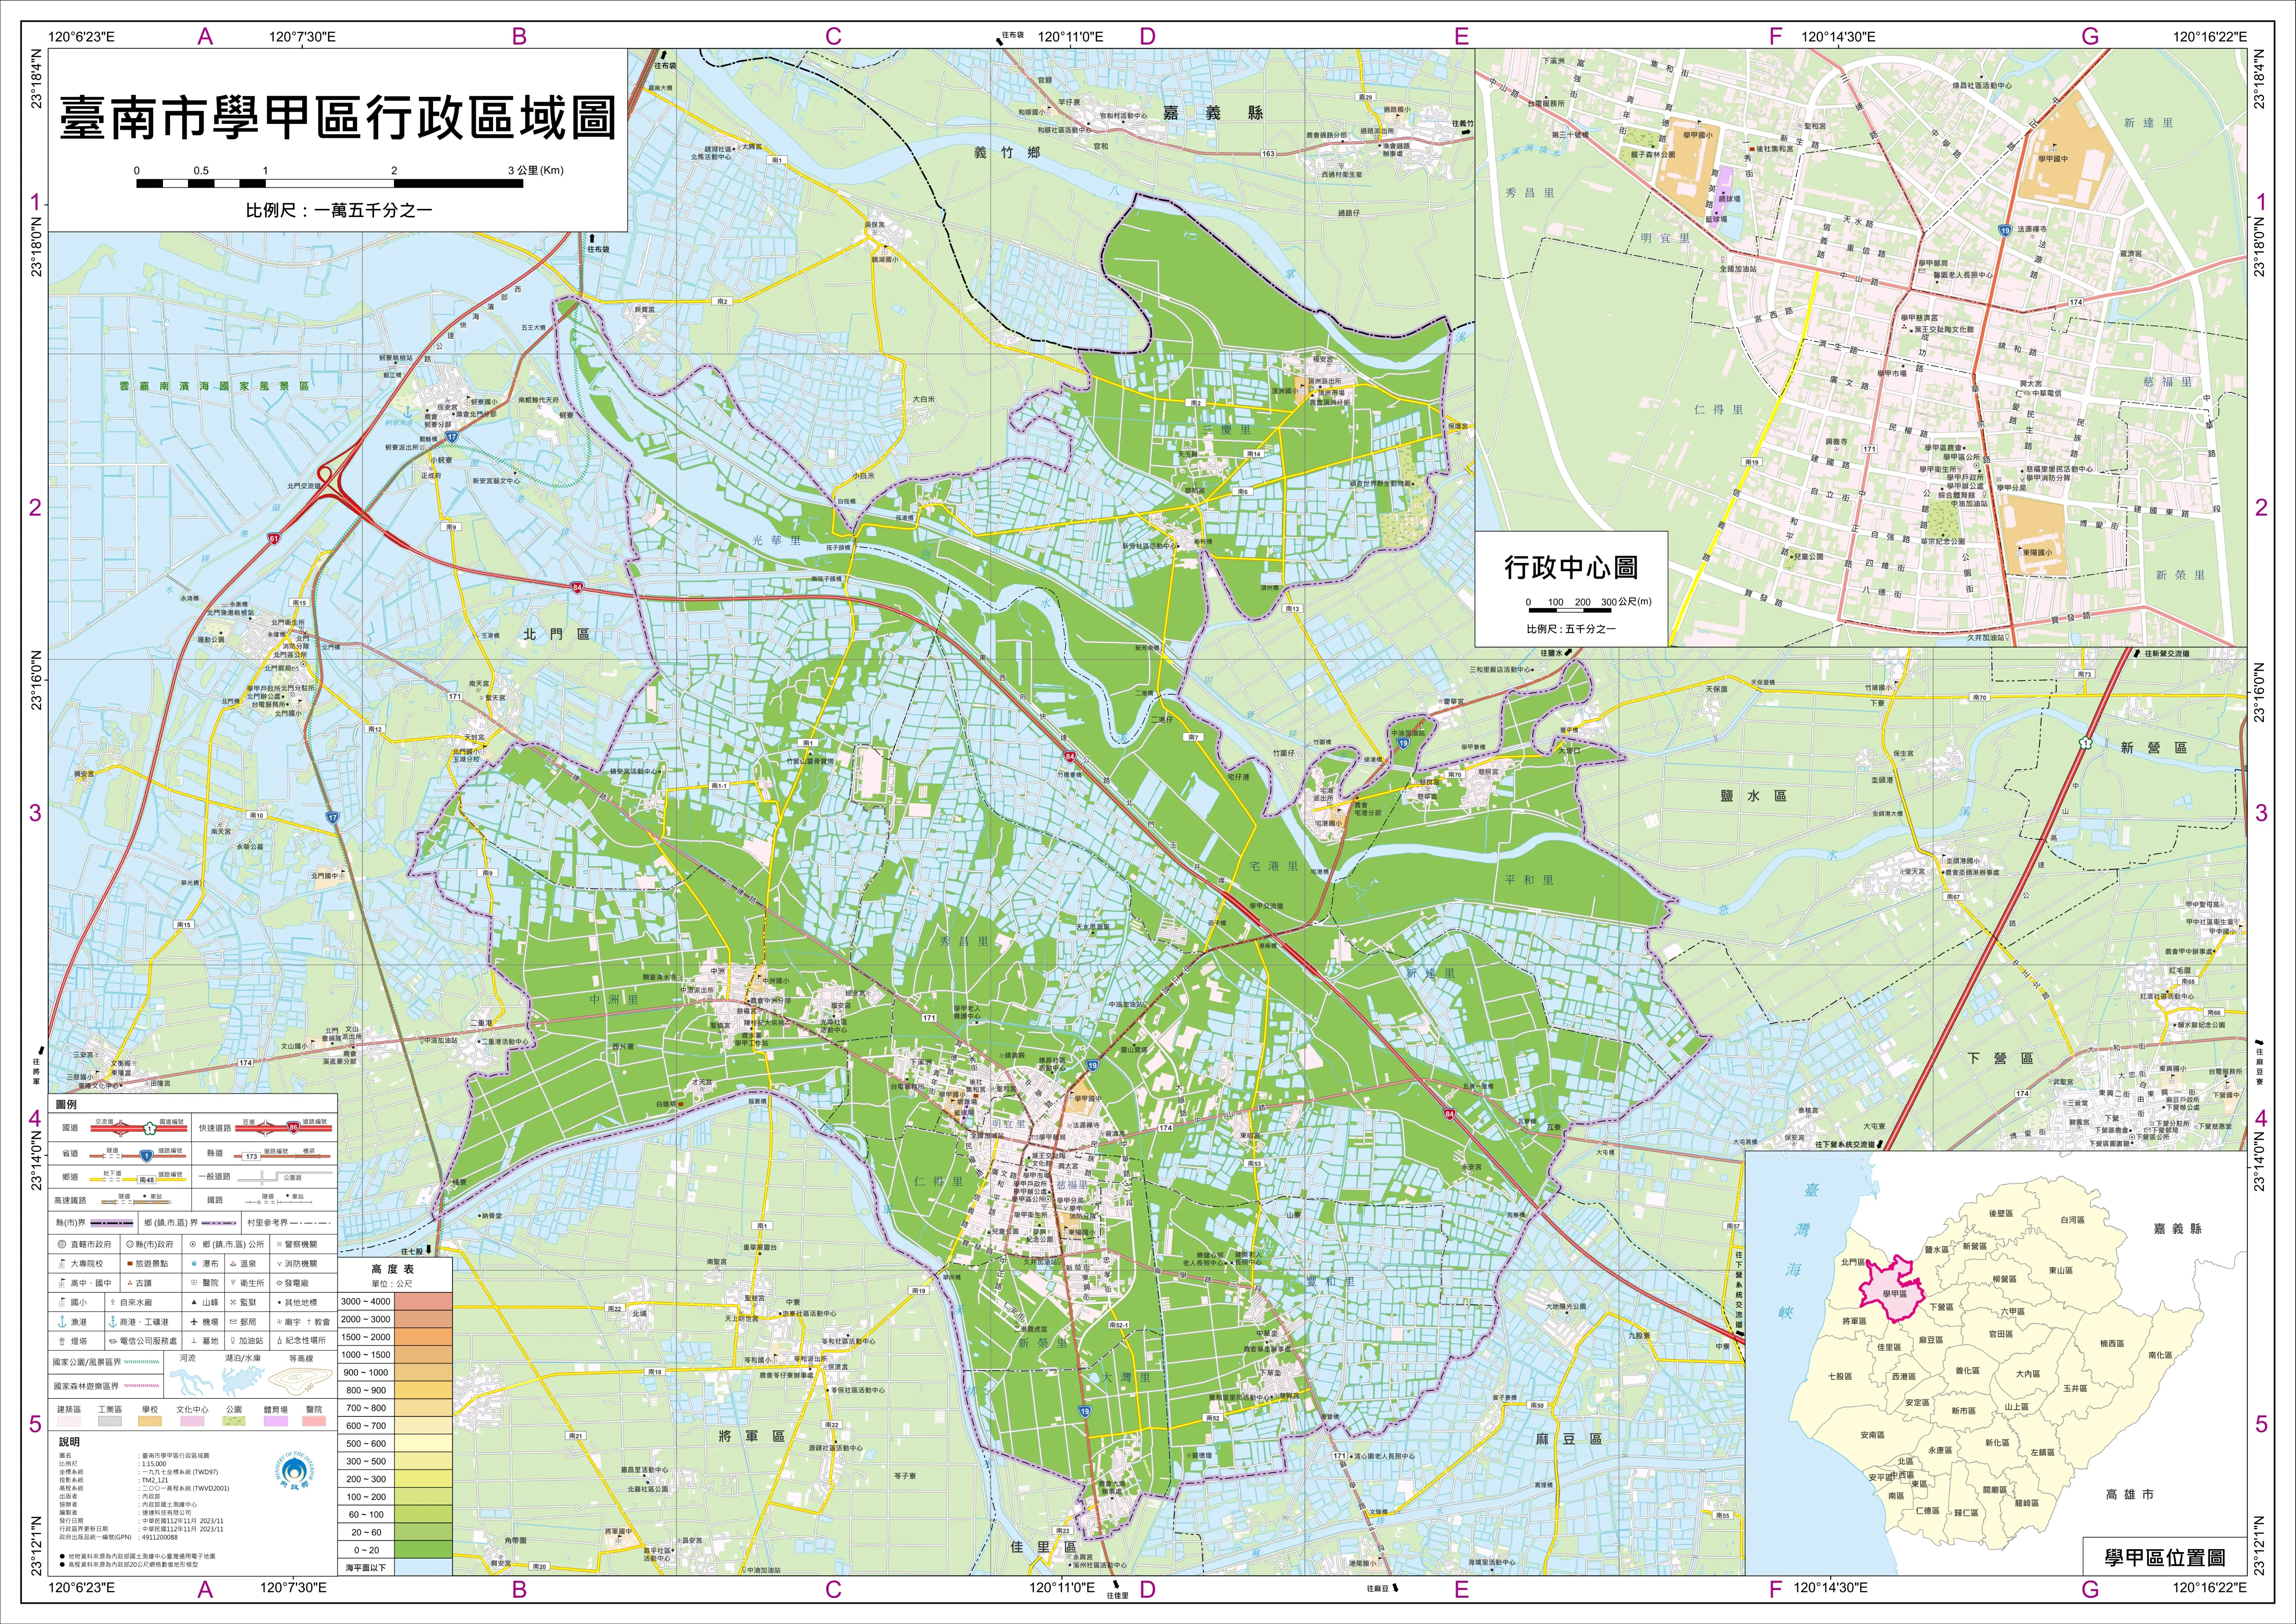Click the 直轄市政府 double-circle symbol in legend

62,1244
